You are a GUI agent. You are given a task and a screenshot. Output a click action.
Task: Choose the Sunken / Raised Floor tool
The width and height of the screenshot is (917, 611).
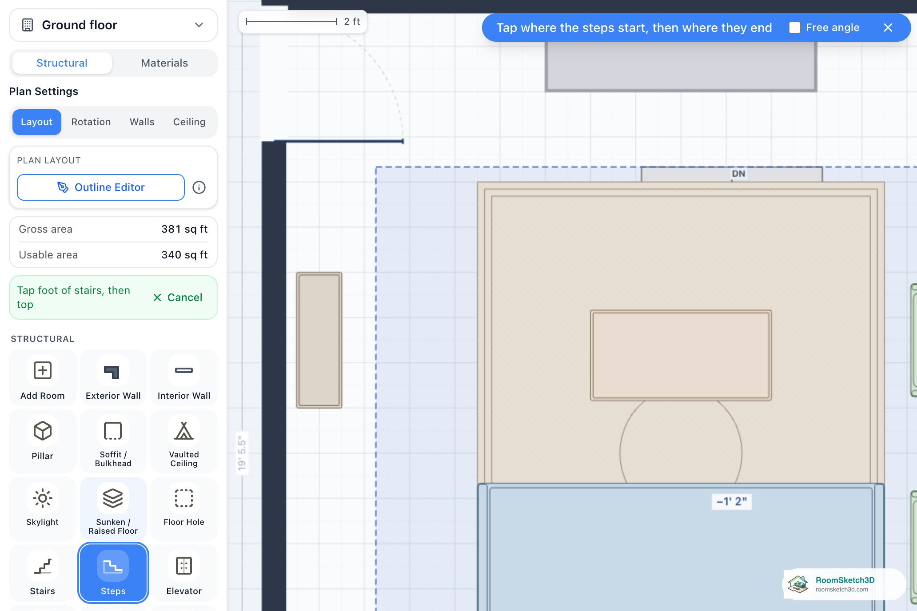pos(113,508)
